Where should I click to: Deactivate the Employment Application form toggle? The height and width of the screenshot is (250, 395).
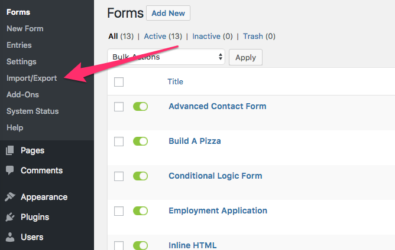point(140,211)
